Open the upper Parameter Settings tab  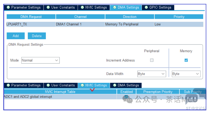pyautogui.click(x=24, y=7)
